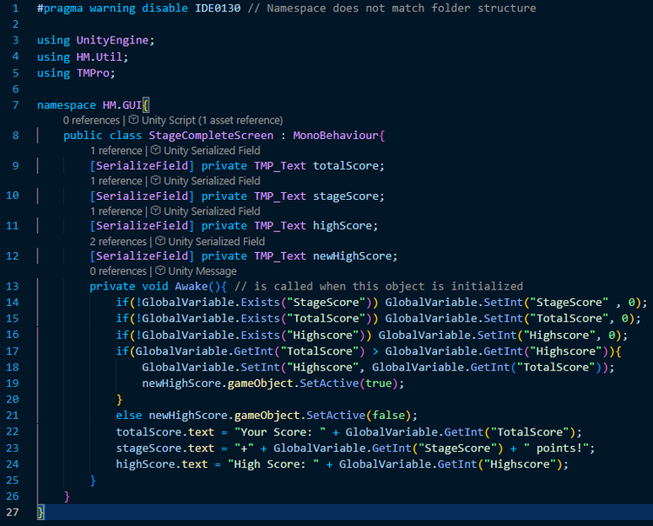The height and width of the screenshot is (526, 653).
Task: Click 'stageScore.text' on line 23
Action: click(x=165, y=449)
